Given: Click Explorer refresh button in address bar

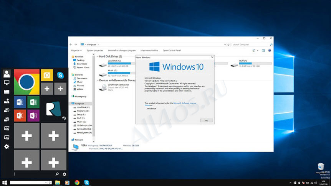Looking at the screenshot, I should pos(228,45).
